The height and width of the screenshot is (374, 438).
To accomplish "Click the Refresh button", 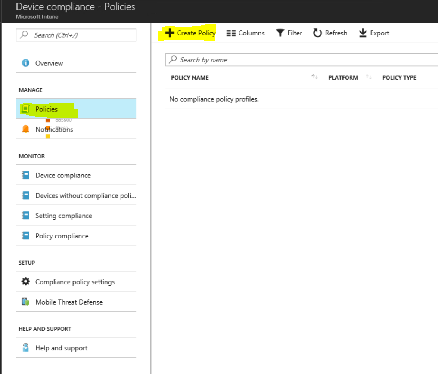I will pyautogui.click(x=330, y=33).
